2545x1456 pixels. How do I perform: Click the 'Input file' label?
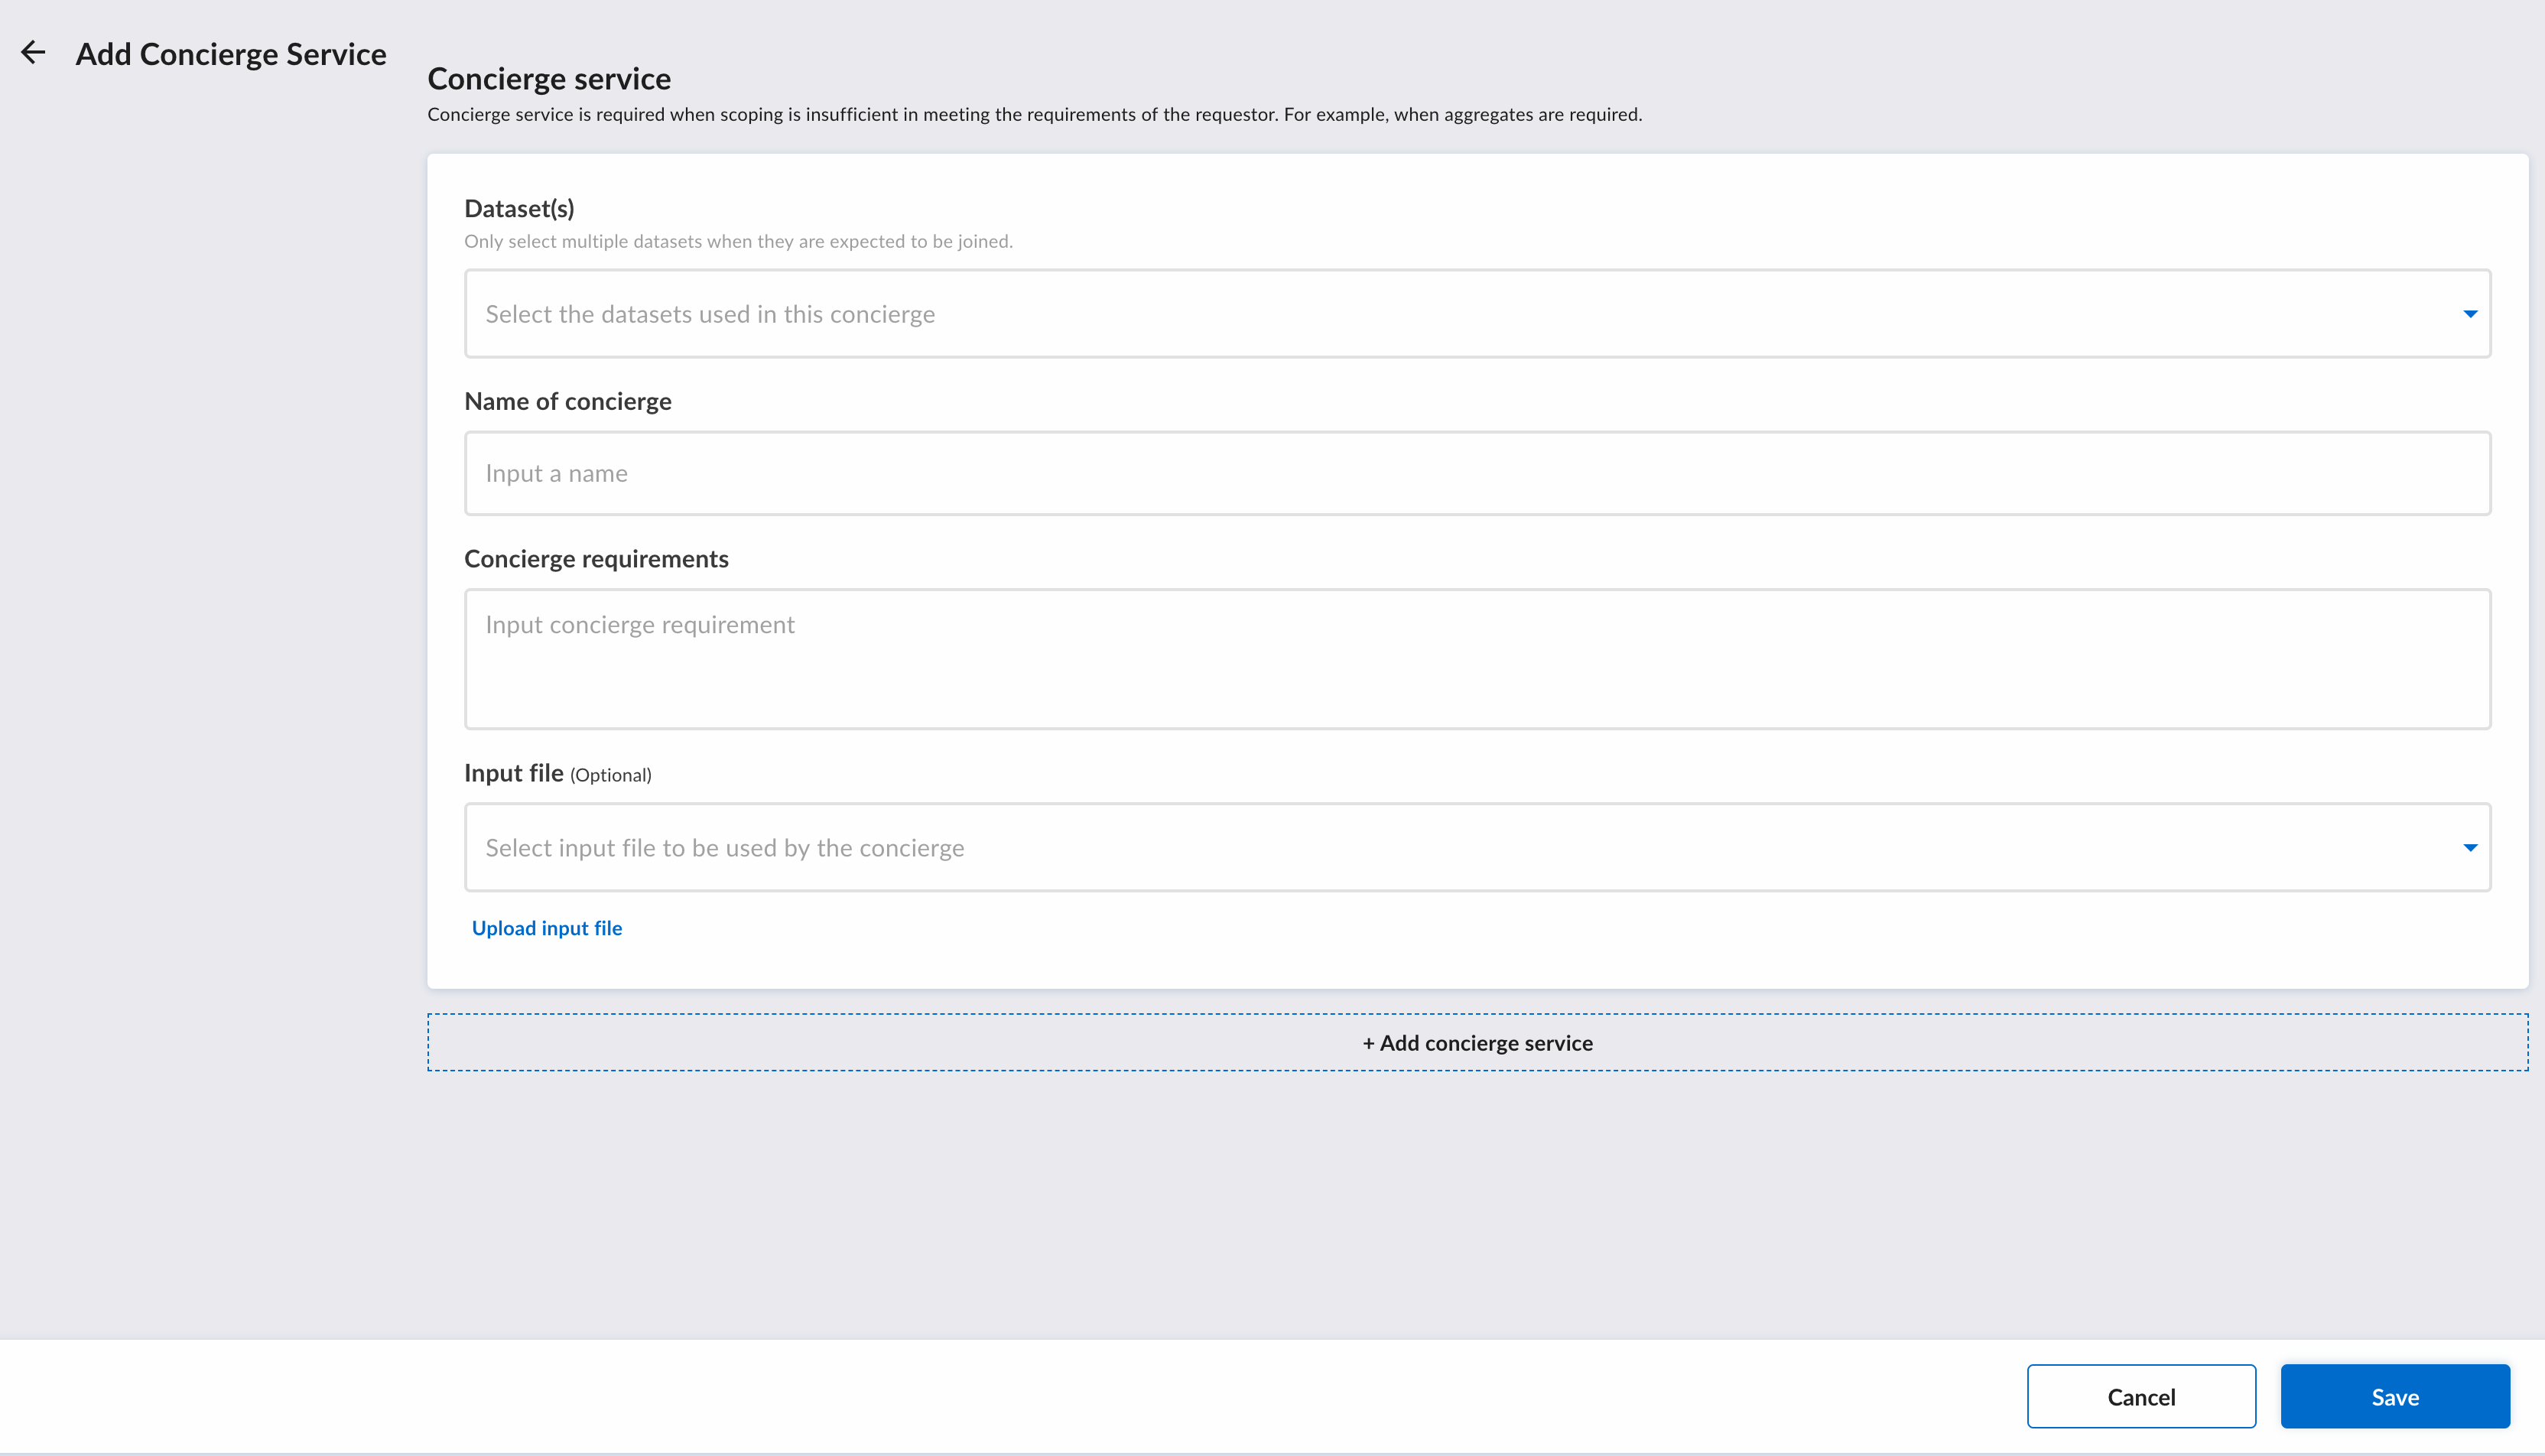click(514, 773)
